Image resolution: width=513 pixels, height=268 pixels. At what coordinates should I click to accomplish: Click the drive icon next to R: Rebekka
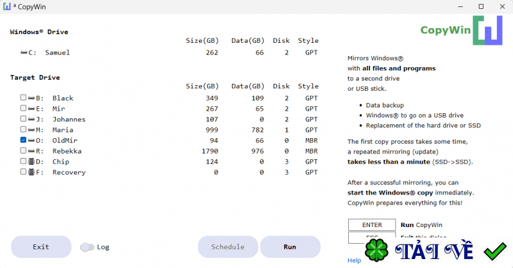(x=31, y=151)
